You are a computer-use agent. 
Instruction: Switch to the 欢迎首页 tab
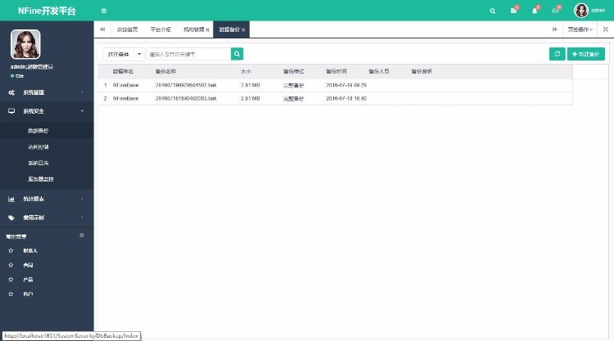127,29
